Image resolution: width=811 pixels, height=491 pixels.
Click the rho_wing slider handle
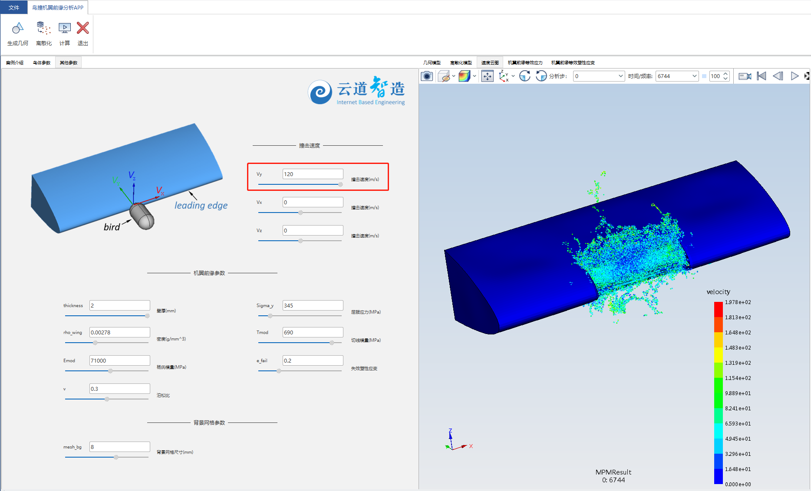pos(95,343)
